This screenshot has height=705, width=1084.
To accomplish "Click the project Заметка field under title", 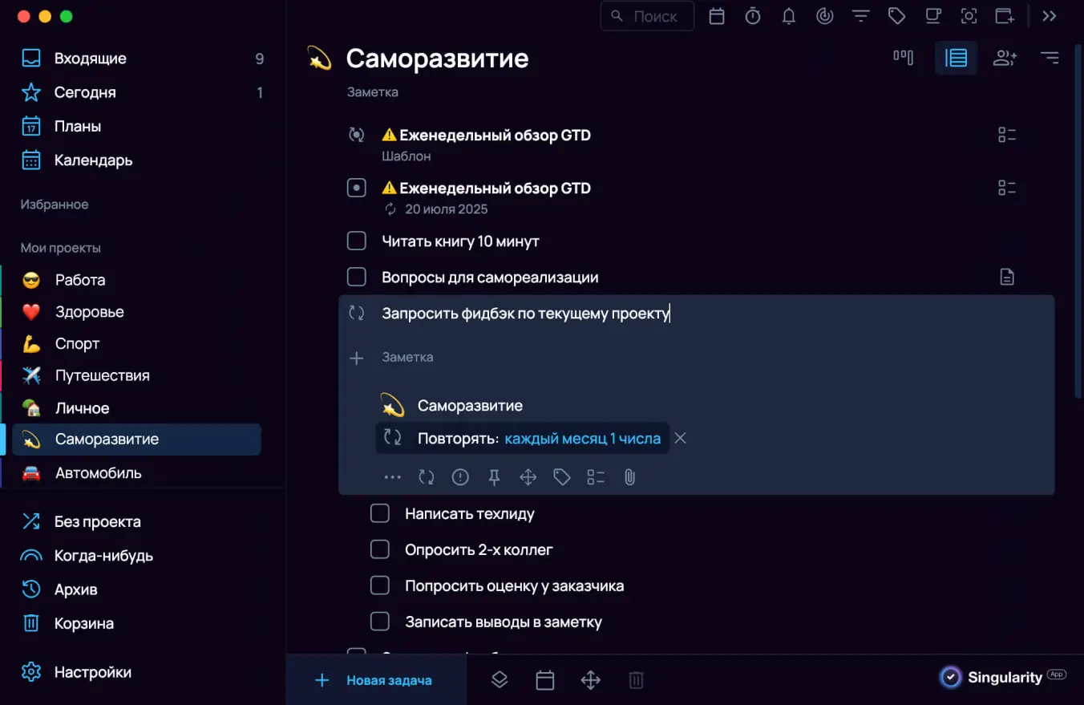I will tap(373, 92).
